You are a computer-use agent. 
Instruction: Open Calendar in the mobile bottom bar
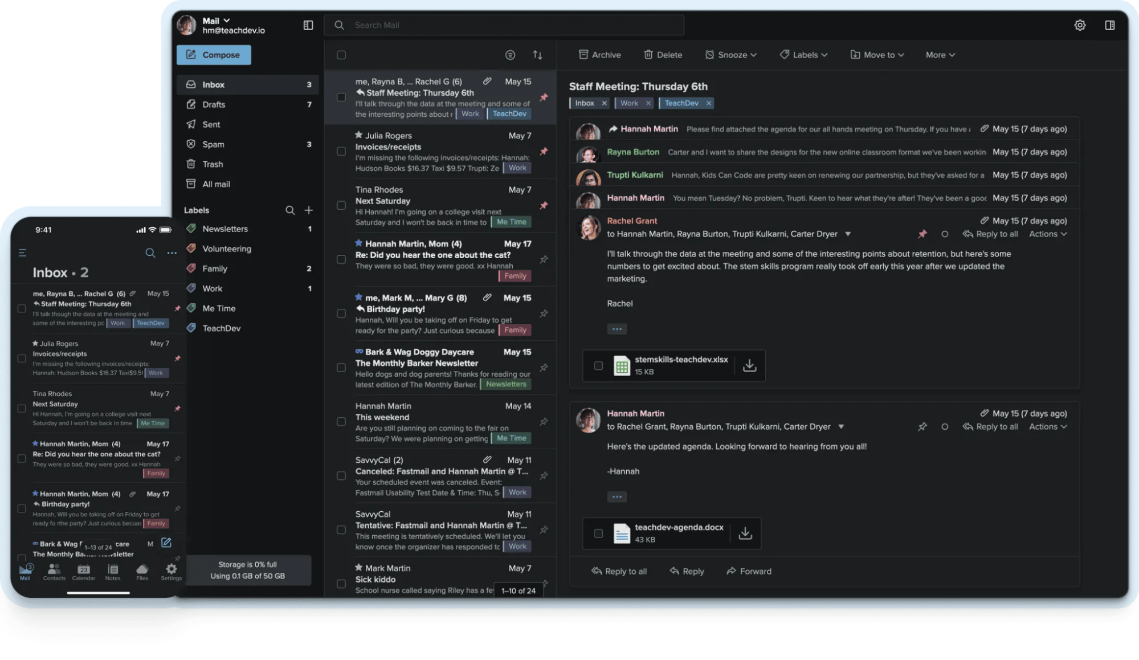[x=83, y=572]
